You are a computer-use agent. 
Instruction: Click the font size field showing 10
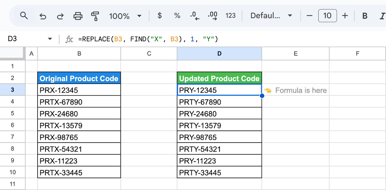(327, 16)
